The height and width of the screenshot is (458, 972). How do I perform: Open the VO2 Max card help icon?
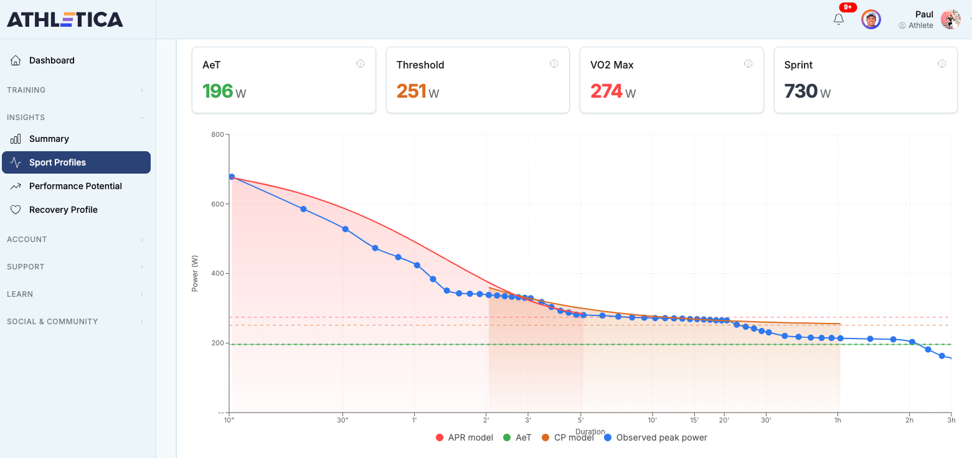(748, 63)
